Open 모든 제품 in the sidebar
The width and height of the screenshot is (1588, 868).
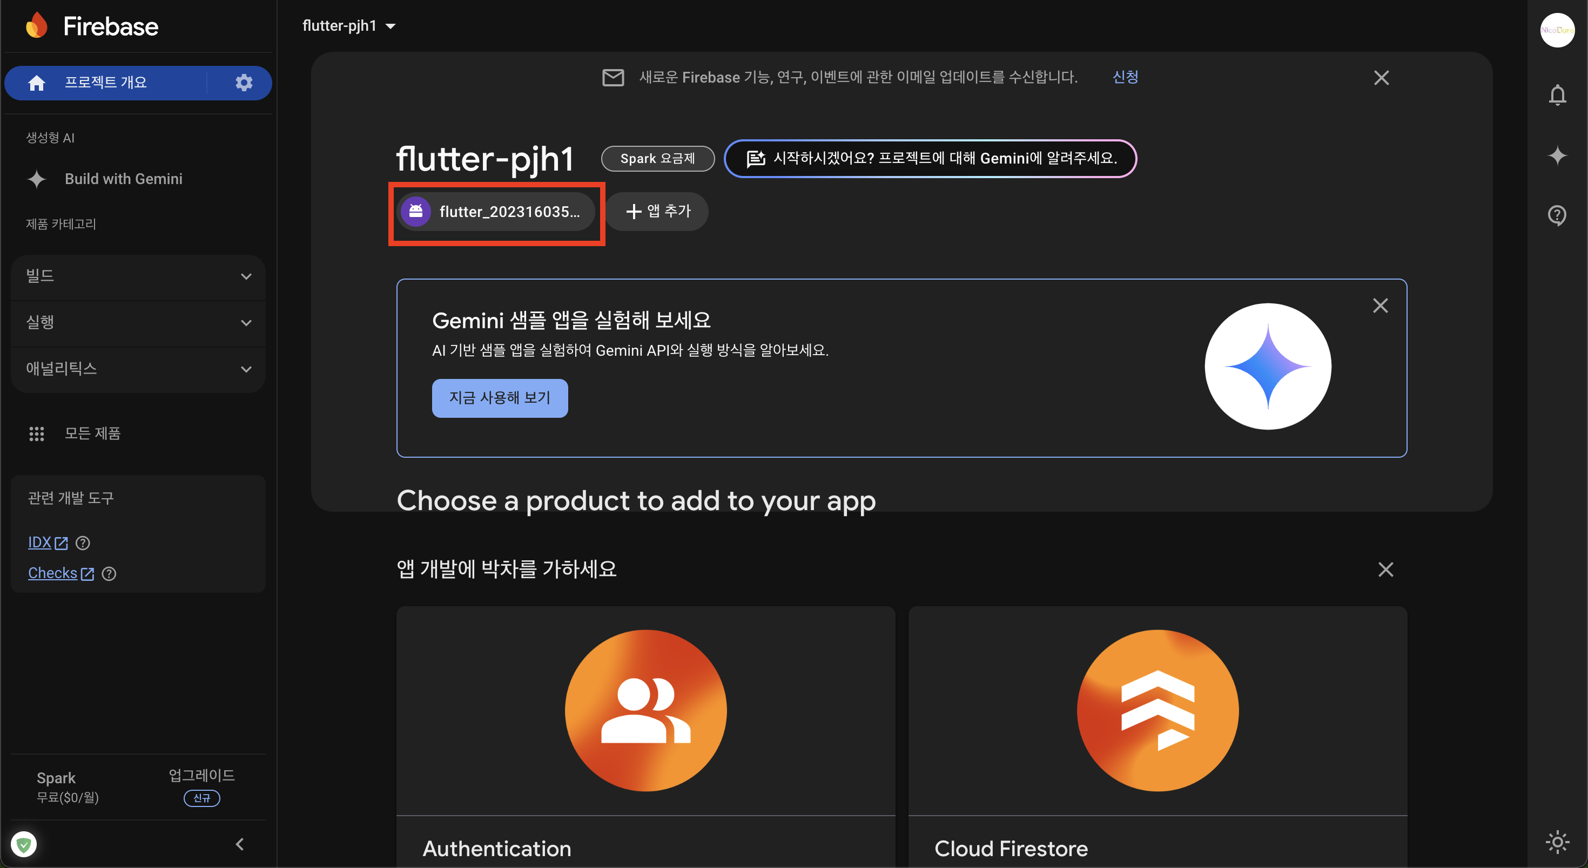pyautogui.click(x=92, y=433)
